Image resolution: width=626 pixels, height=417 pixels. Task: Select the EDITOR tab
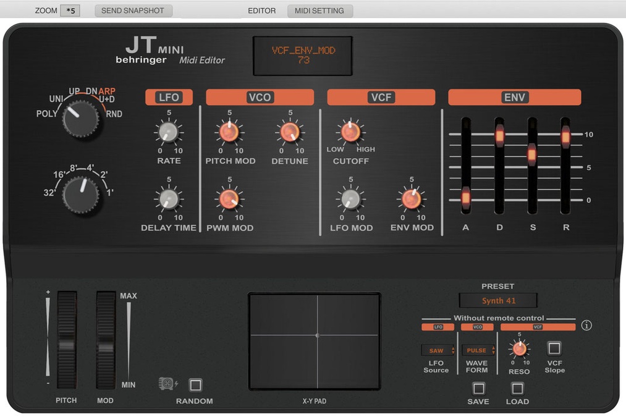click(x=261, y=11)
